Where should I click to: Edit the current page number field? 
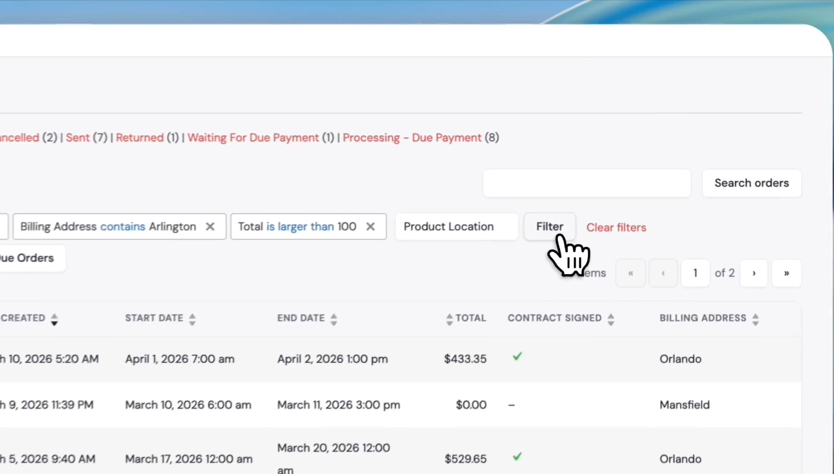(695, 273)
